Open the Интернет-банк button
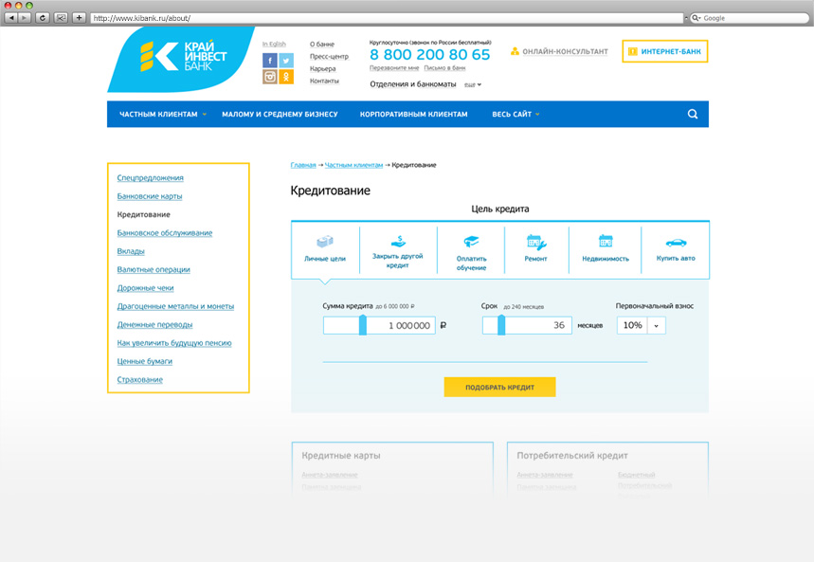 pos(665,51)
